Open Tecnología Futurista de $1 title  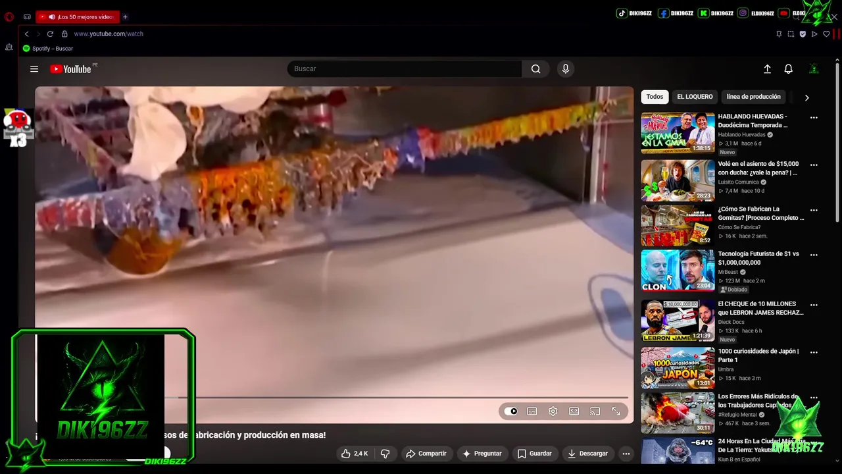(x=758, y=258)
